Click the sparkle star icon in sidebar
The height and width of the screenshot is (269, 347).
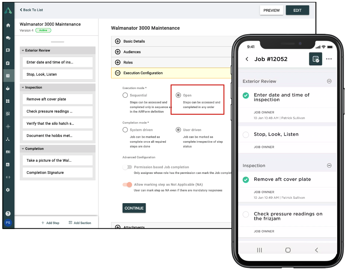tap(8, 126)
